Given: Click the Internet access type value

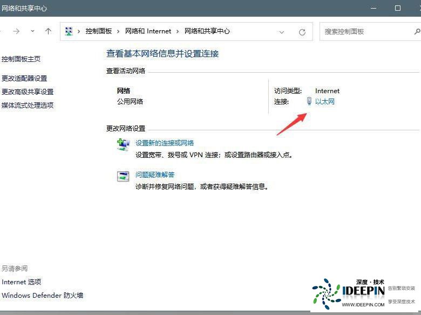Looking at the screenshot, I should pos(327,91).
